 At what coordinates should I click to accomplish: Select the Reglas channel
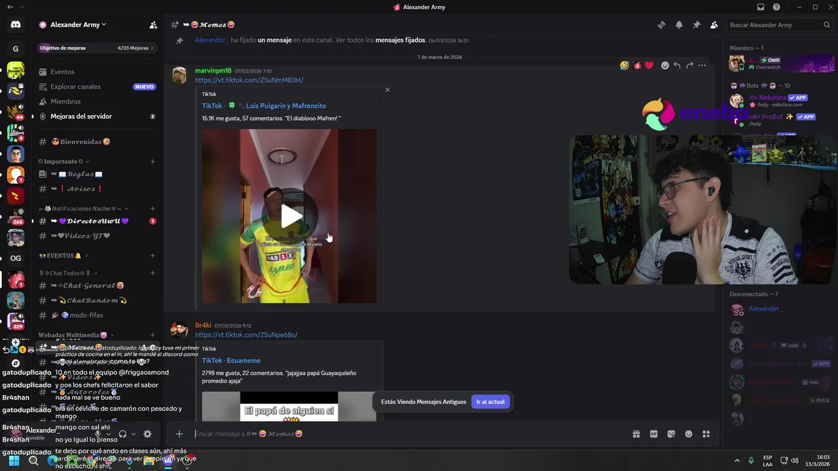tap(98, 174)
